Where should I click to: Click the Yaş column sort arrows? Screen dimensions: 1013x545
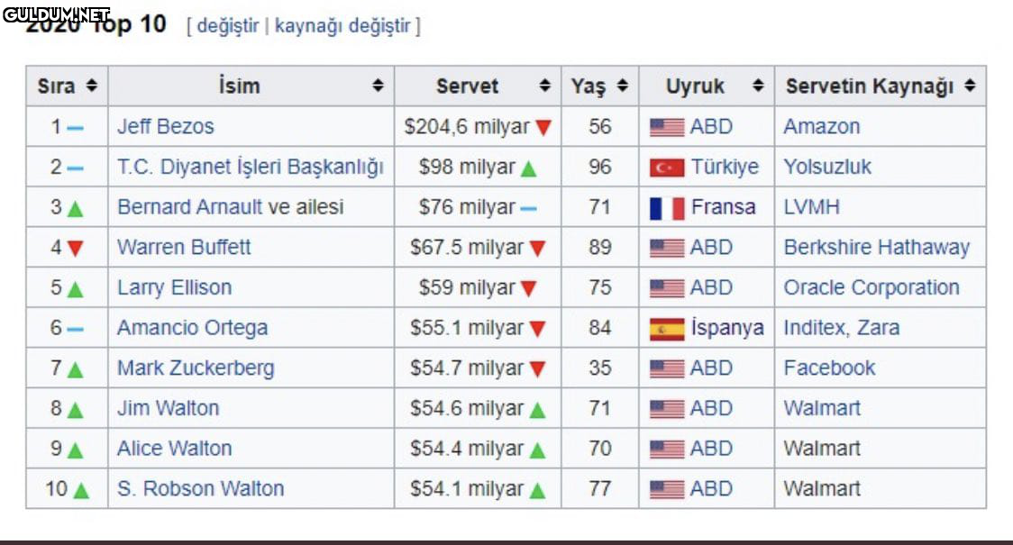click(622, 86)
